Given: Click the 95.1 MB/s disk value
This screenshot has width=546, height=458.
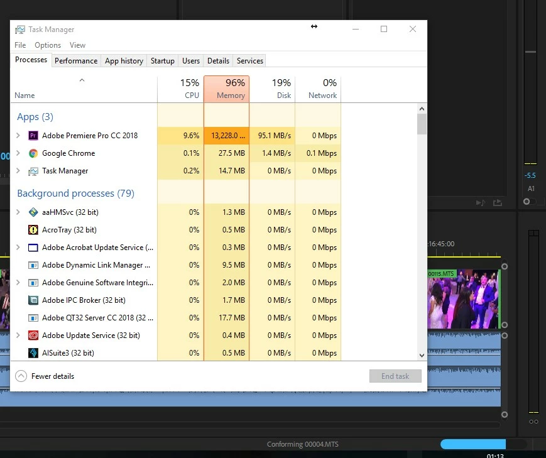Looking at the screenshot, I should point(275,136).
